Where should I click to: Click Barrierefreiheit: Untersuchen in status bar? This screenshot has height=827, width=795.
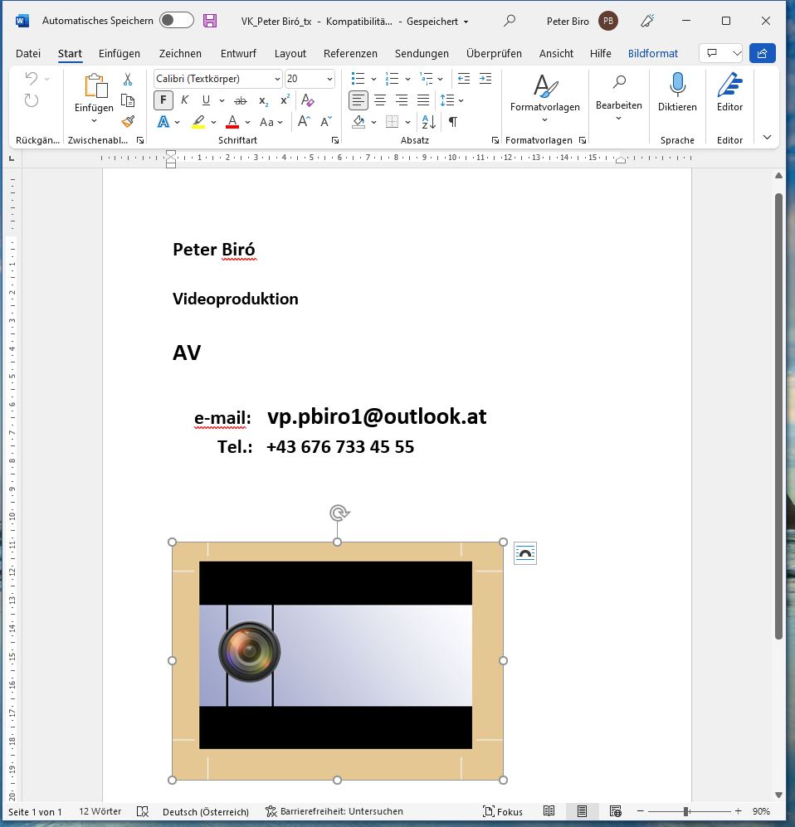coord(334,811)
